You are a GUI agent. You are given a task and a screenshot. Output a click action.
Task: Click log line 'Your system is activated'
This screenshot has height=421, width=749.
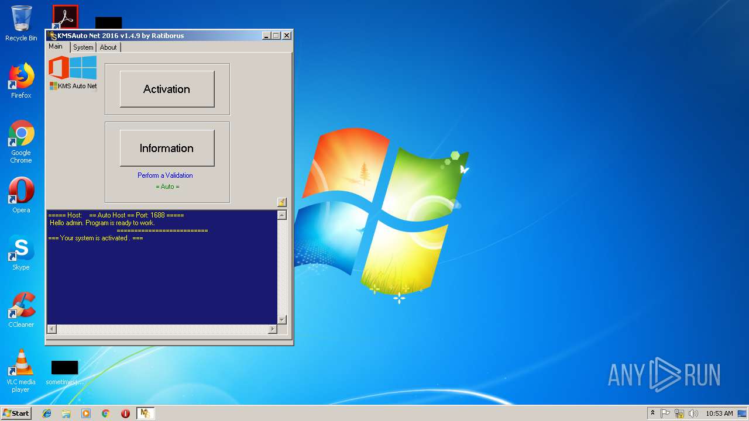coord(95,238)
